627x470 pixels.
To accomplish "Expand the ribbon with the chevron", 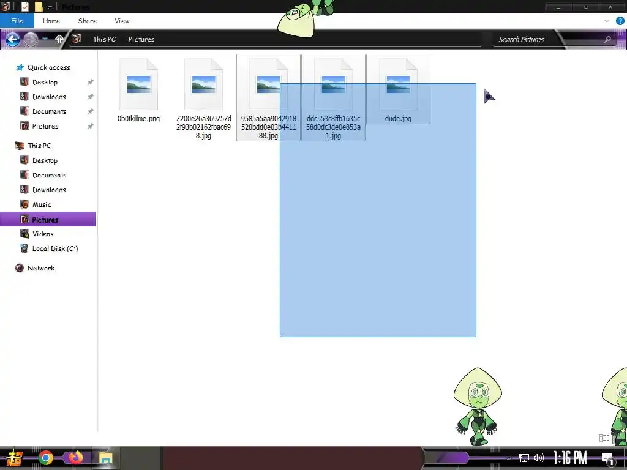I will (607, 21).
